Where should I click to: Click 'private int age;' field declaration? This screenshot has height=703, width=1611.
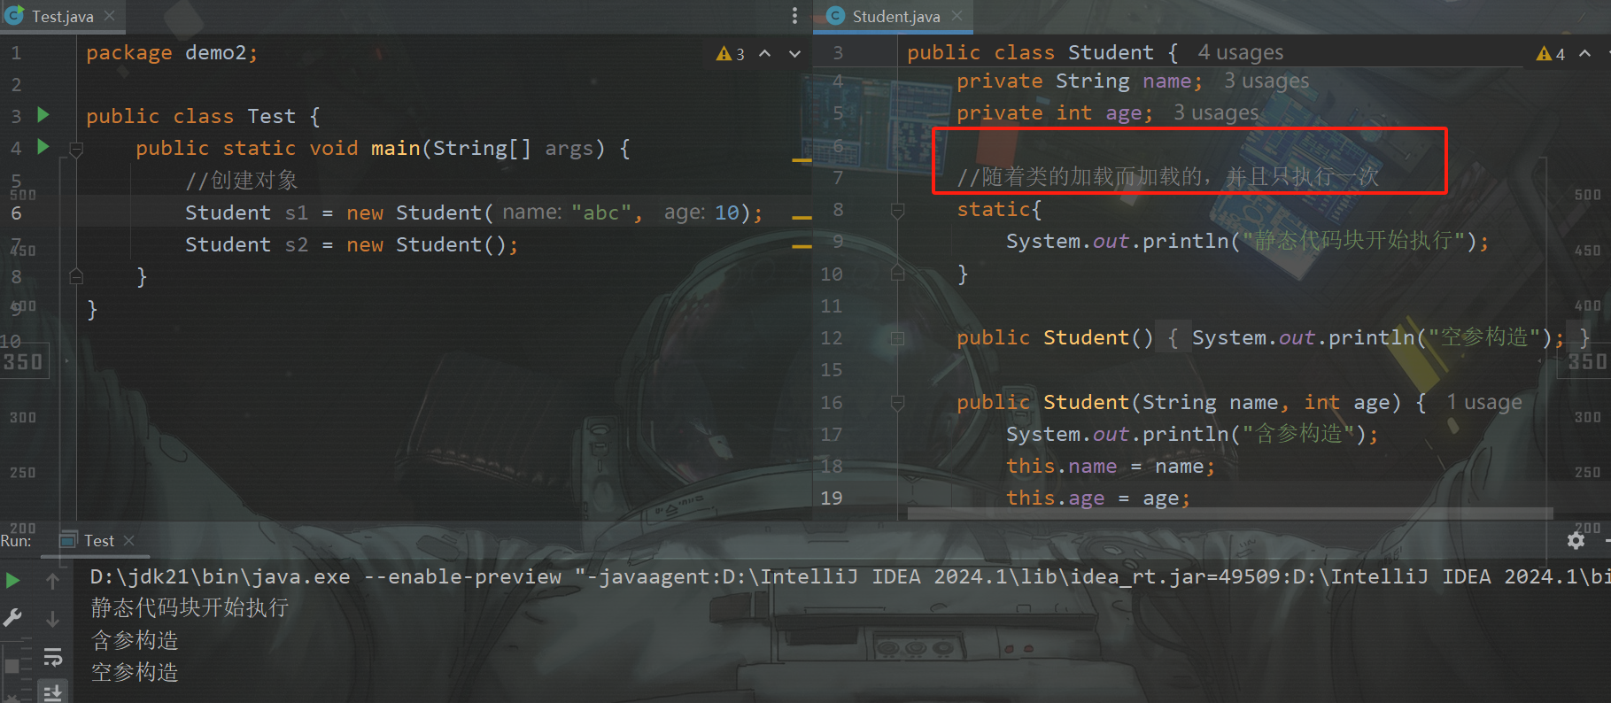tap(1055, 113)
